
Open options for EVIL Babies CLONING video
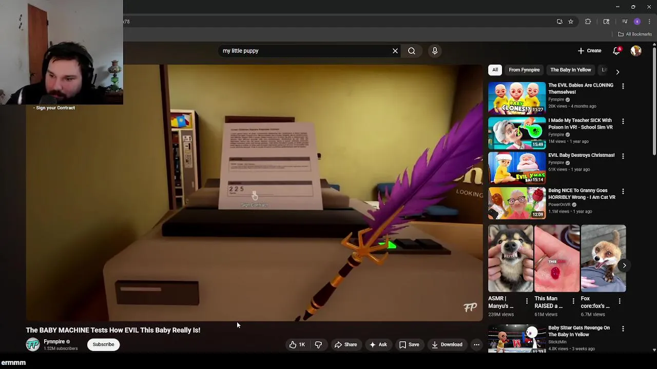[x=623, y=86]
